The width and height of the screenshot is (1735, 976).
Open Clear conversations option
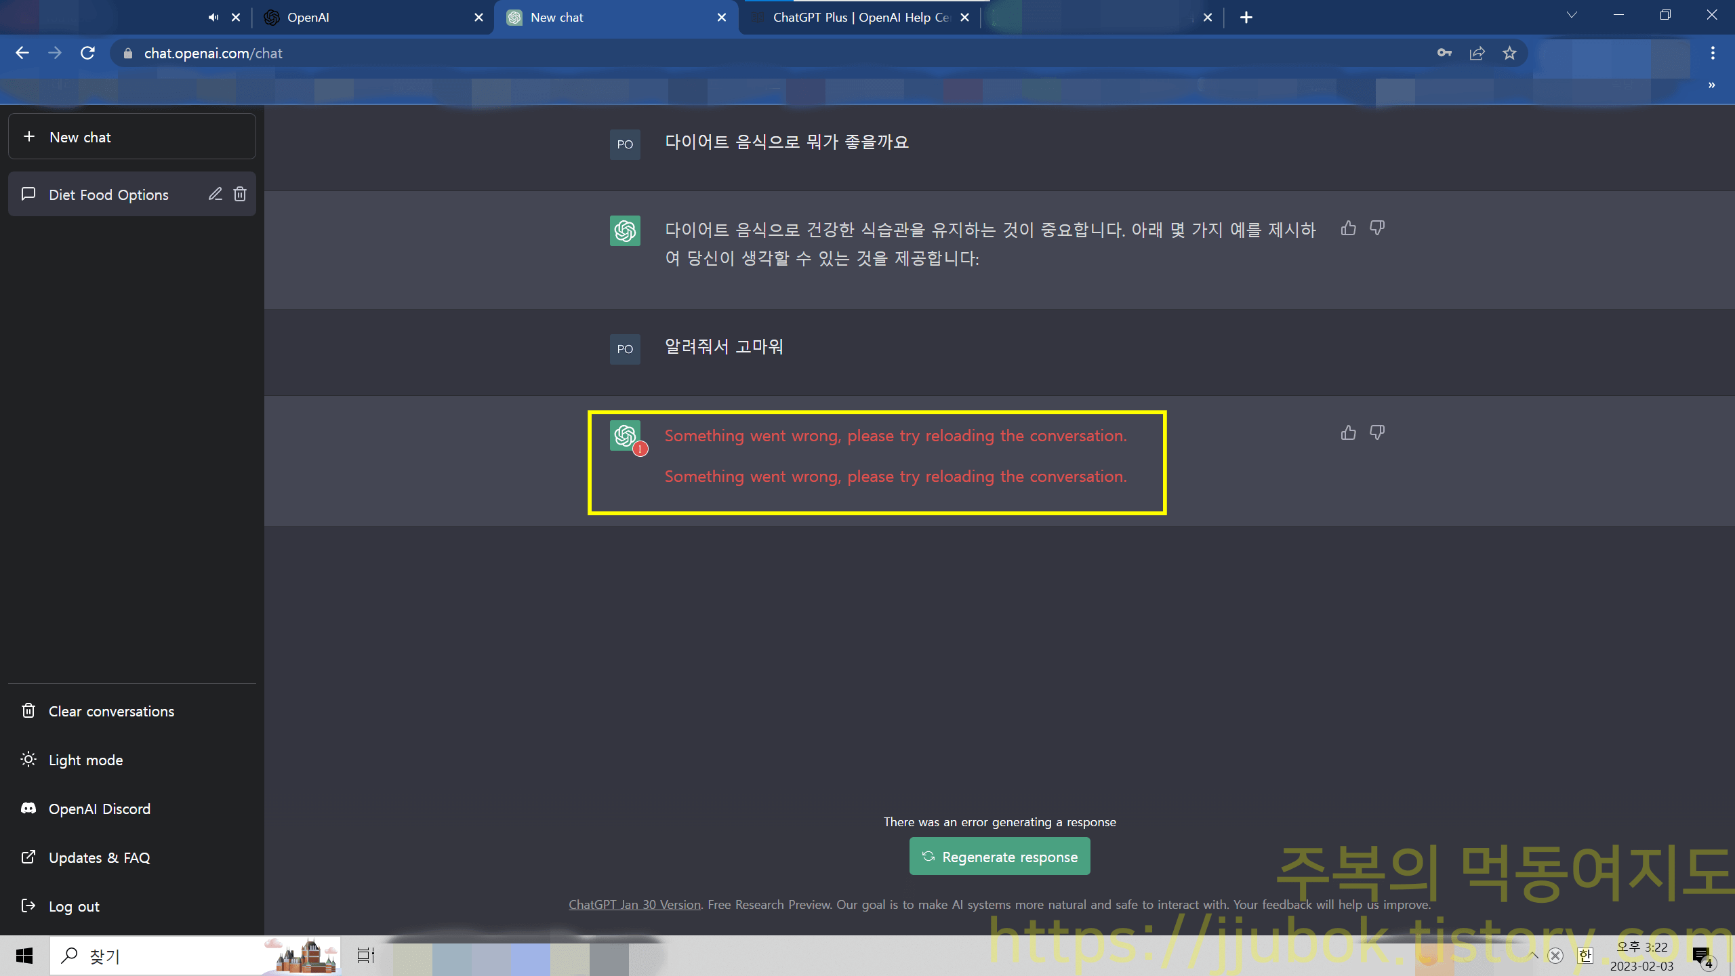(x=110, y=710)
